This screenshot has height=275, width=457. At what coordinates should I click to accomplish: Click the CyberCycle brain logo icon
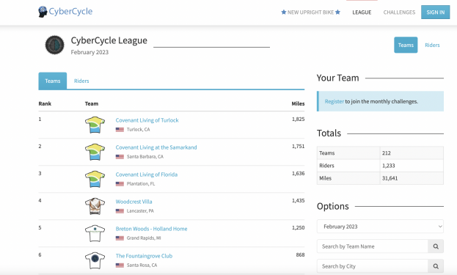point(43,12)
